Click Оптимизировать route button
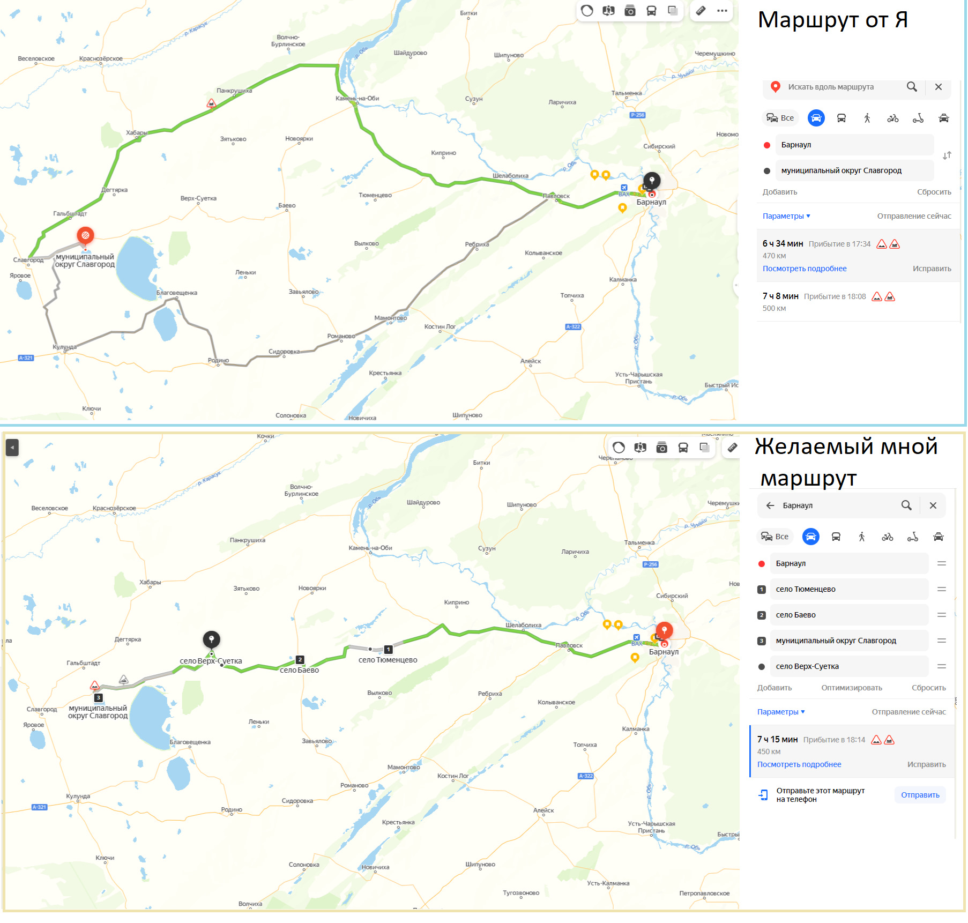The image size is (968, 923). [852, 688]
